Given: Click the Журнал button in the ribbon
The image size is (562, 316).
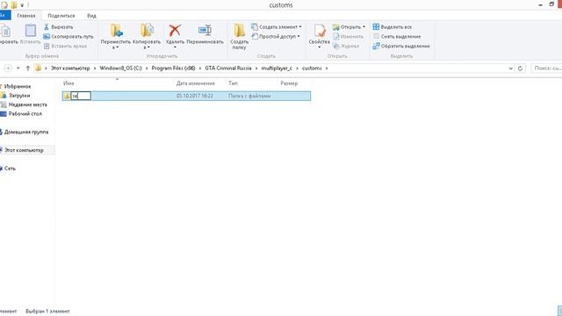Looking at the screenshot, I should [346, 47].
